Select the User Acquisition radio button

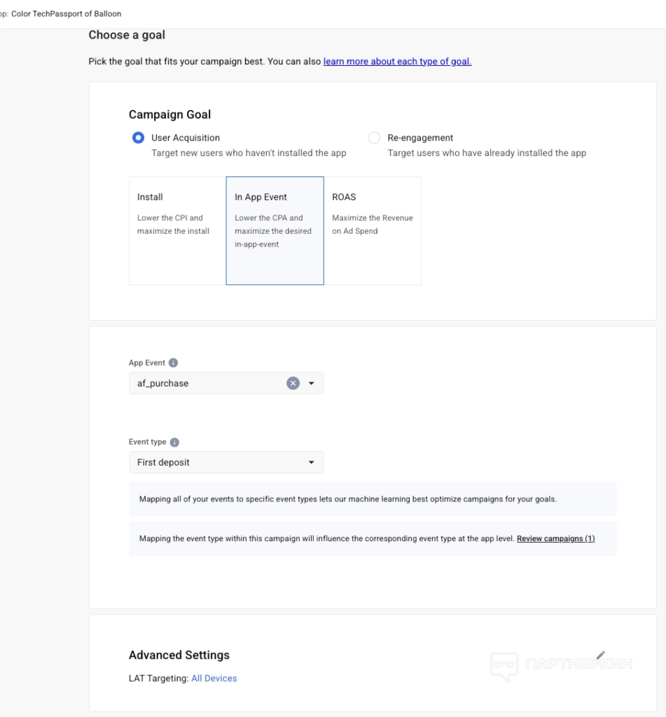[139, 138]
